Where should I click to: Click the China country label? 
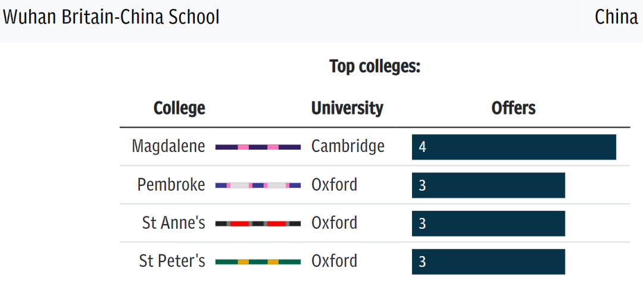pos(616,17)
